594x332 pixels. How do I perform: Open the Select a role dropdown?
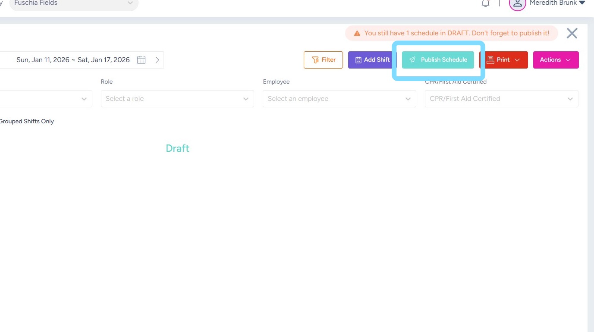(177, 99)
